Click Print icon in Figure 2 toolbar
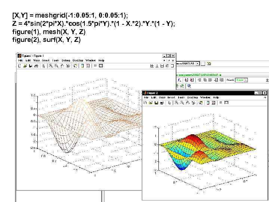Screen dimensions: 269x202 click(162, 103)
